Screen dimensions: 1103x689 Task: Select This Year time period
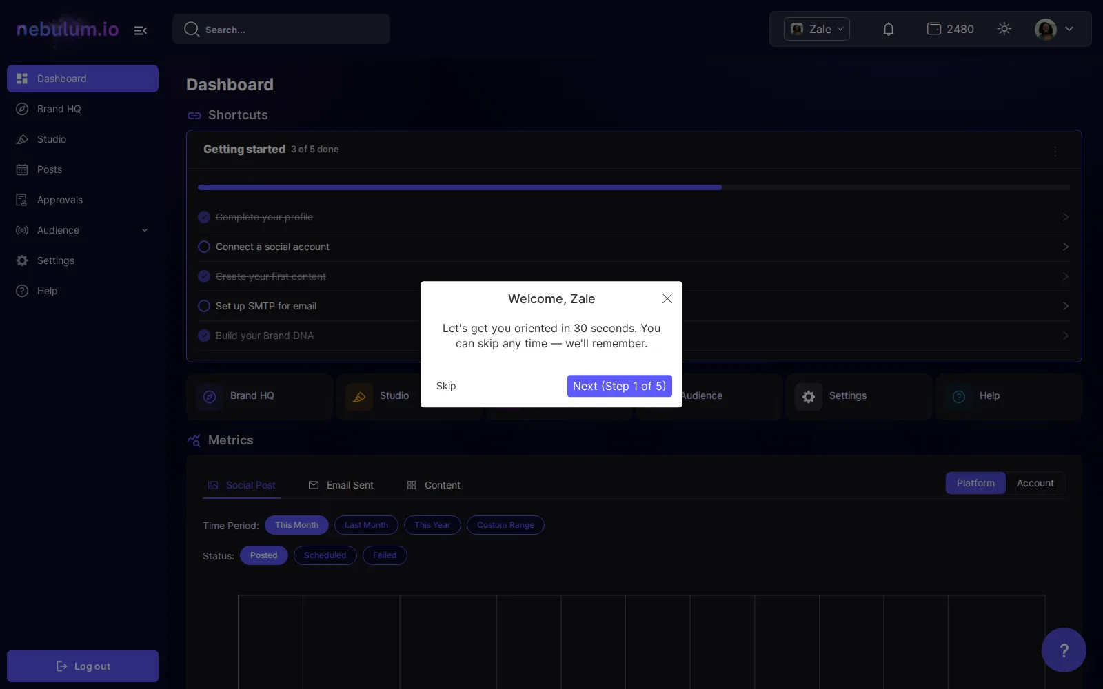(x=432, y=525)
